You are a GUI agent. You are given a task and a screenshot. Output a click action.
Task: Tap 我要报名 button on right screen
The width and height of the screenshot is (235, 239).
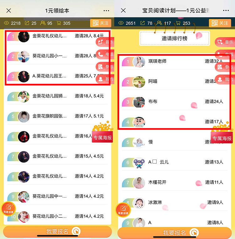(175, 233)
